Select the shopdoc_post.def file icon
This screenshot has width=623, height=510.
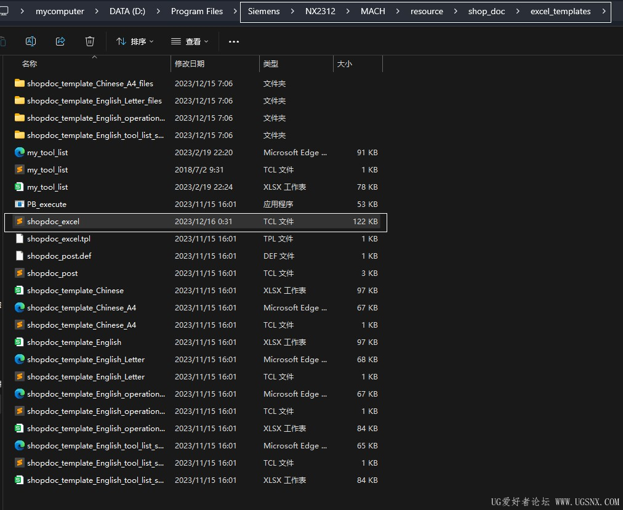20,256
